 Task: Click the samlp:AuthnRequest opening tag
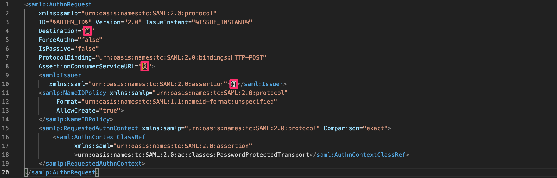(x=58, y=4)
